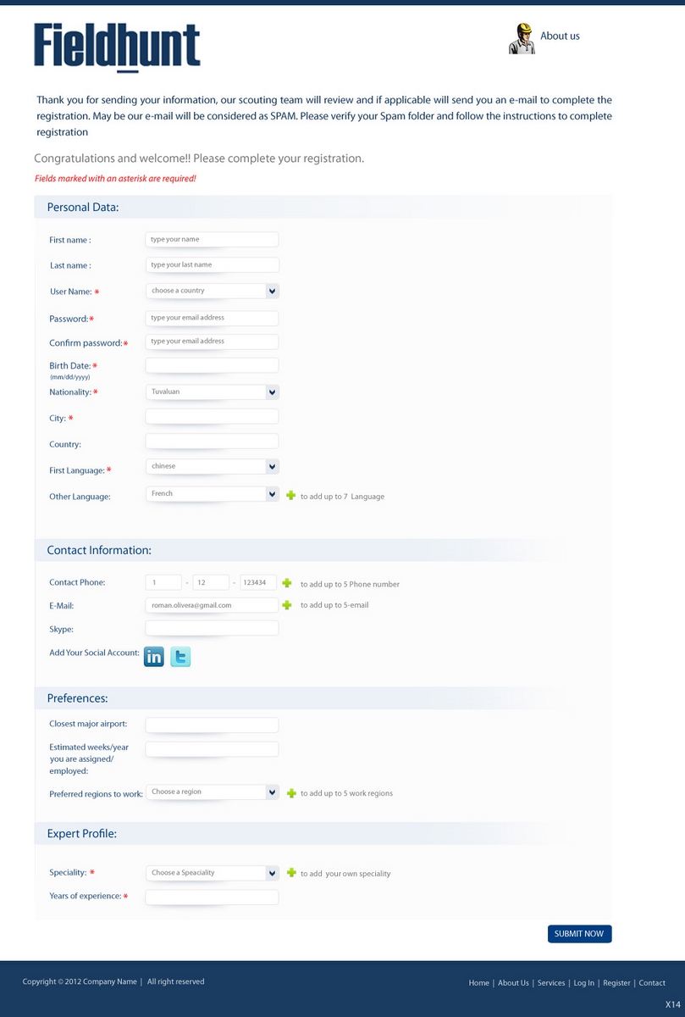Submit the form with SUBMIT NOW
The height and width of the screenshot is (1017, 685).
pos(579,934)
